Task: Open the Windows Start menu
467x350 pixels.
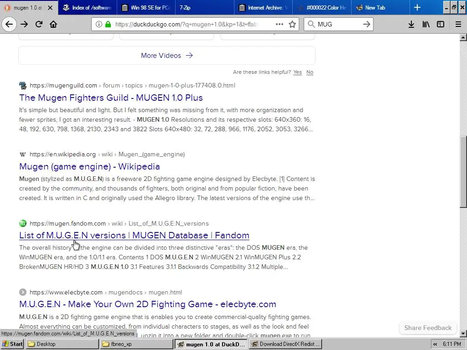Action: pyautogui.click(x=12, y=344)
